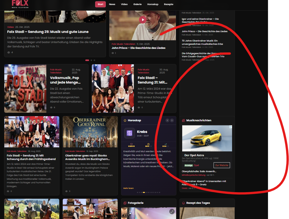Click the ad choices icon on Opel ad
The height and width of the screenshot is (219, 289).
tap(231, 127)
